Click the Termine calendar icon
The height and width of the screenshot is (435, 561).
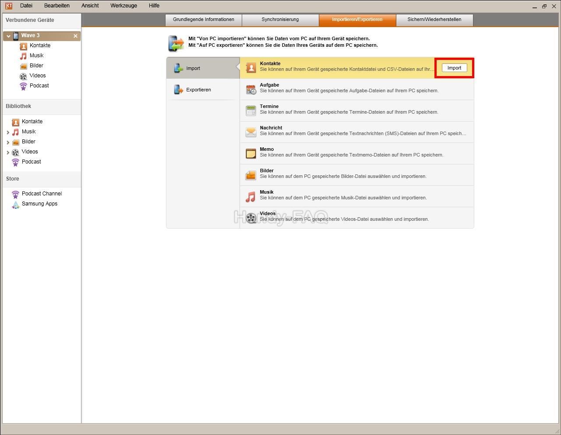251,111
